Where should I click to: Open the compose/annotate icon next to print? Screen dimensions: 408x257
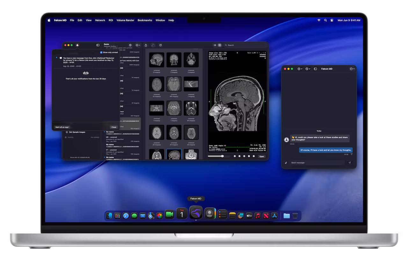(x=160, y=45)
